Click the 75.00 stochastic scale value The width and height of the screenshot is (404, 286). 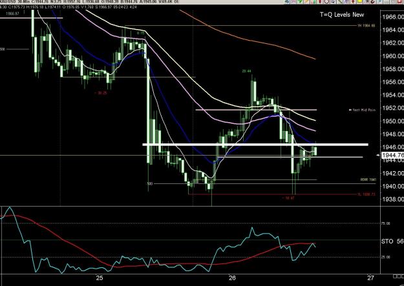click(x=385, y=223)
